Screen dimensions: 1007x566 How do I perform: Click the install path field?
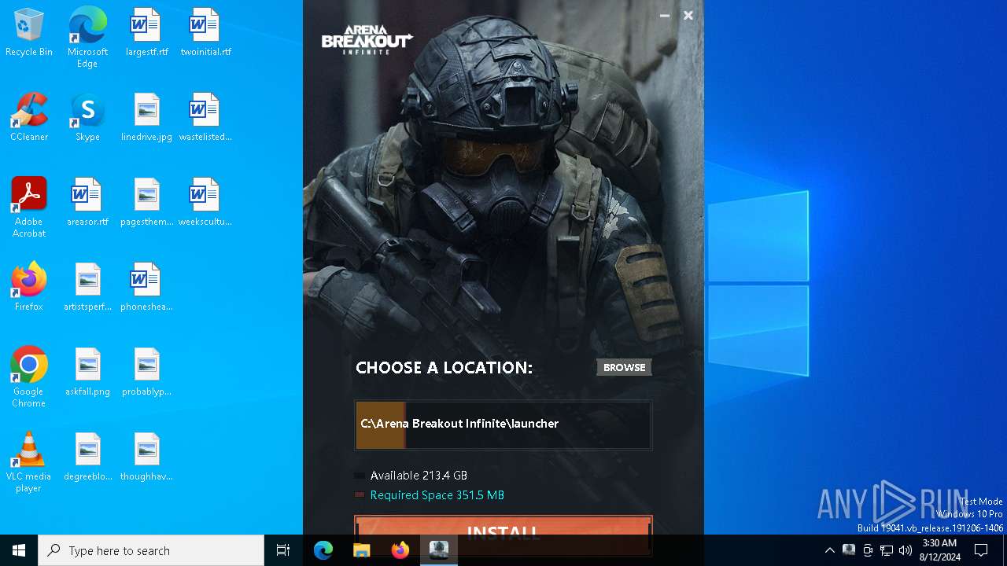click(503, 424)
